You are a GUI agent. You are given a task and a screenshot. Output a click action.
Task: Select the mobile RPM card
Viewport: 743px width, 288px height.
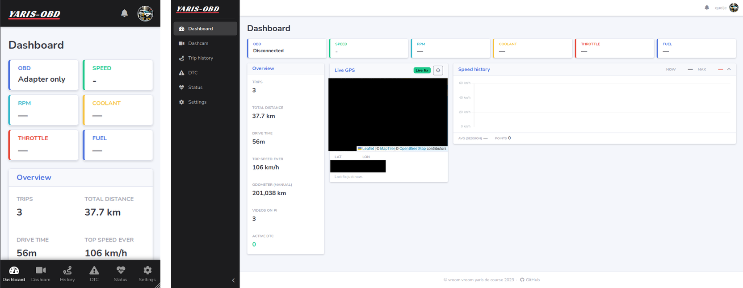43,110
